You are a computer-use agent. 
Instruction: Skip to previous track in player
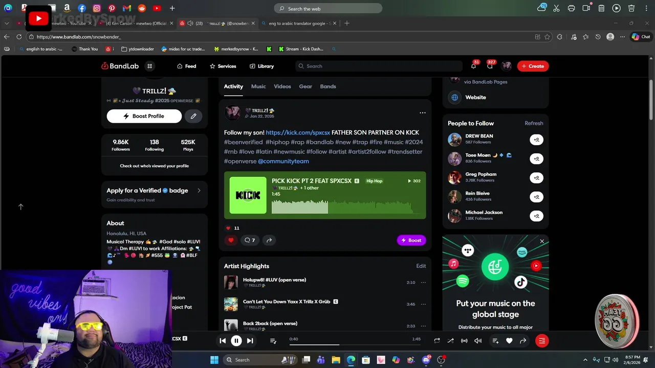click(x=223, y=341)
